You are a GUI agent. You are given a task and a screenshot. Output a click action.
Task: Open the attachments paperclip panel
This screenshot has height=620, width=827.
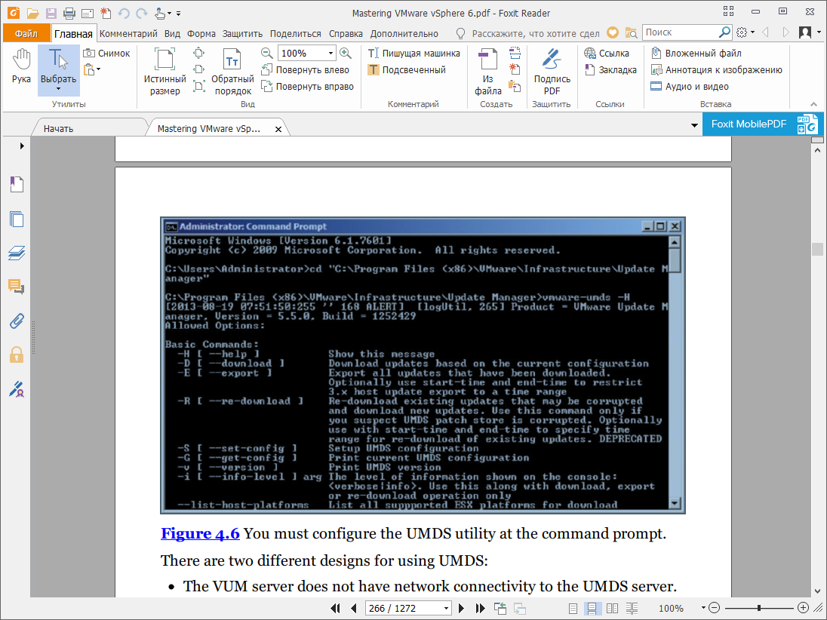click(17, 321)
